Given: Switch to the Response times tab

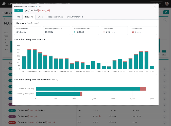Looking at the screenshot, I should click(55, 17).
